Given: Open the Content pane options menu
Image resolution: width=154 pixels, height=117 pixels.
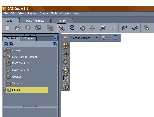Looking at the screenshot, I should tap(56, 38).
